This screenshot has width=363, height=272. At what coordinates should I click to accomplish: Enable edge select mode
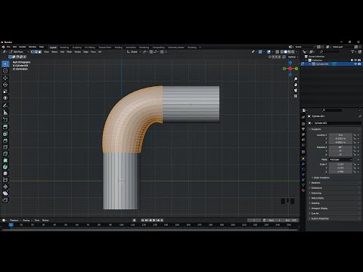point(36,51)
